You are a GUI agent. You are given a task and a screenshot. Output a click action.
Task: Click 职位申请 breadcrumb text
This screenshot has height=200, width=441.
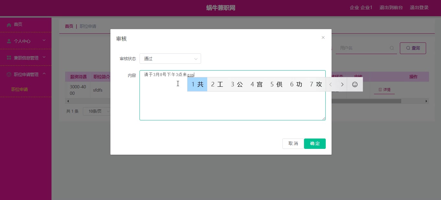point(88,26)
